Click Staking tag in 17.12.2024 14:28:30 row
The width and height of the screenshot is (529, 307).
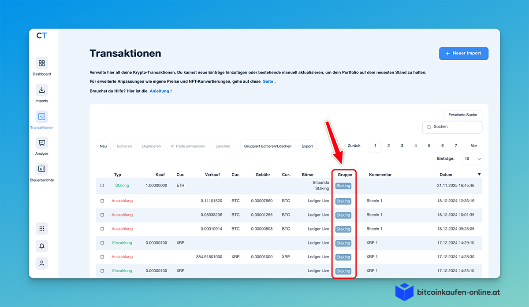tap(343, 257)
